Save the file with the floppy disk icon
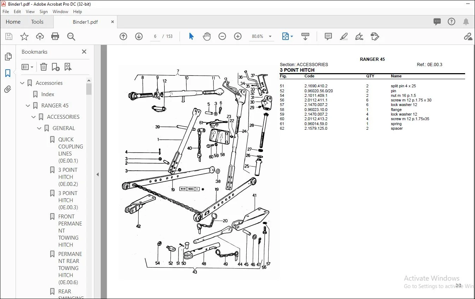Viewport: 475px width, 299px height. click(9, 36)
